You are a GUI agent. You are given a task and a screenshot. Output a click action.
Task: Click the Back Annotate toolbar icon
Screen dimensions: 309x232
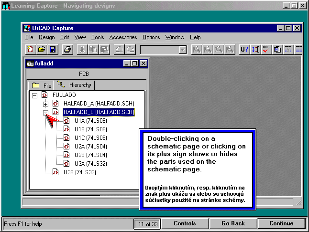tap(255, 49)
